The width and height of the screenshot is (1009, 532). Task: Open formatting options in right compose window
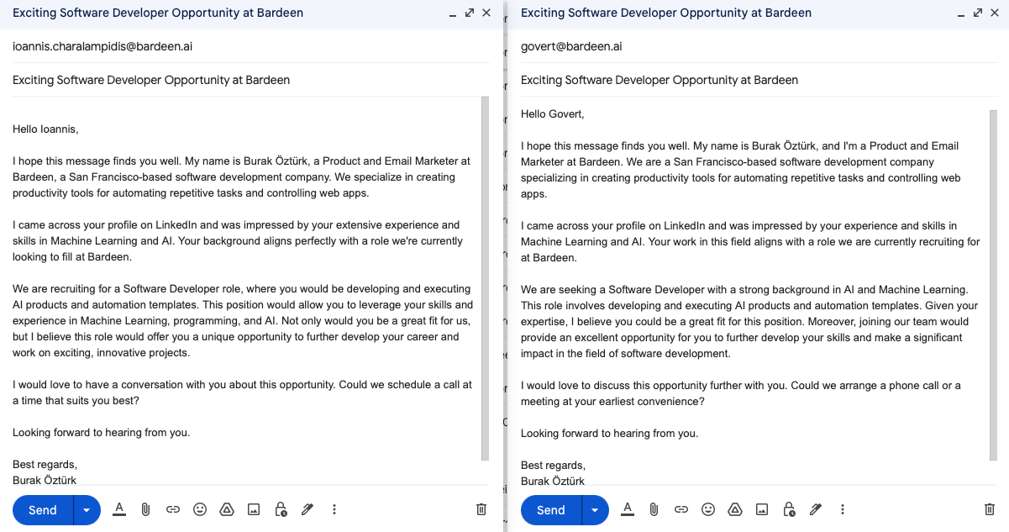[628, 509]
